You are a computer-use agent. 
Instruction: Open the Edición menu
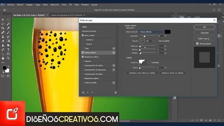pos(20,5)
